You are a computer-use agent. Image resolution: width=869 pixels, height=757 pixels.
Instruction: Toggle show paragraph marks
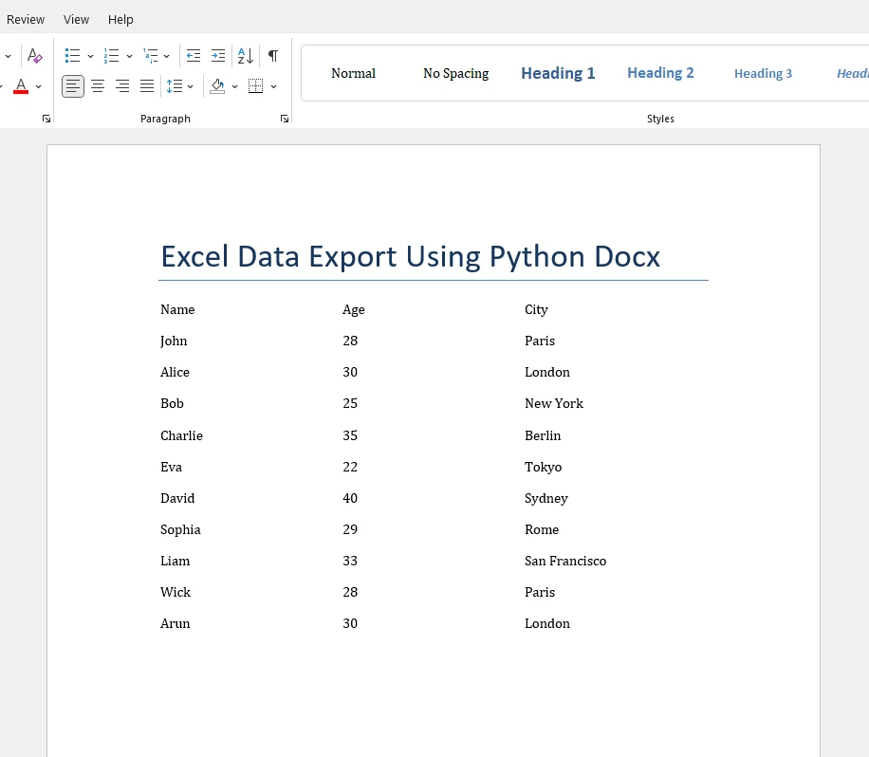[273, 56]
